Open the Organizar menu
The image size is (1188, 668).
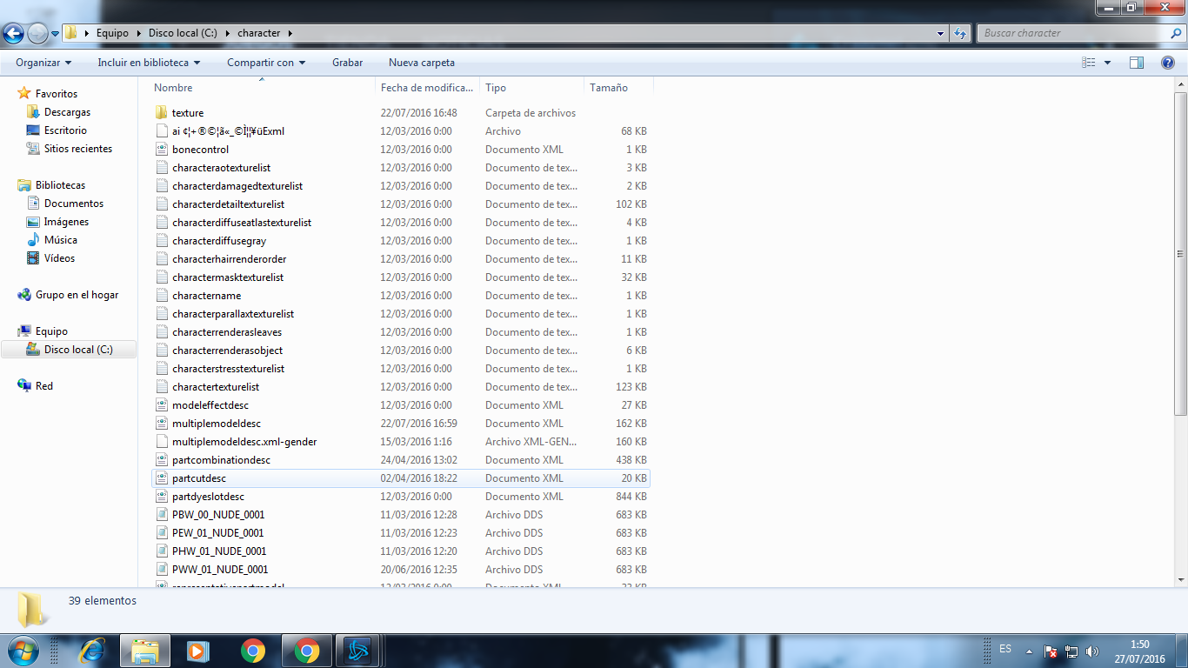(x=43, y=63)
